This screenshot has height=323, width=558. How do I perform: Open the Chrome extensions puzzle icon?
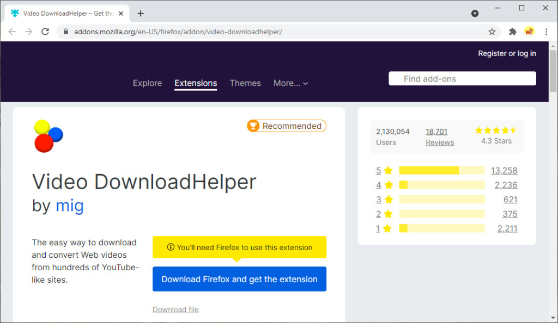512,32
